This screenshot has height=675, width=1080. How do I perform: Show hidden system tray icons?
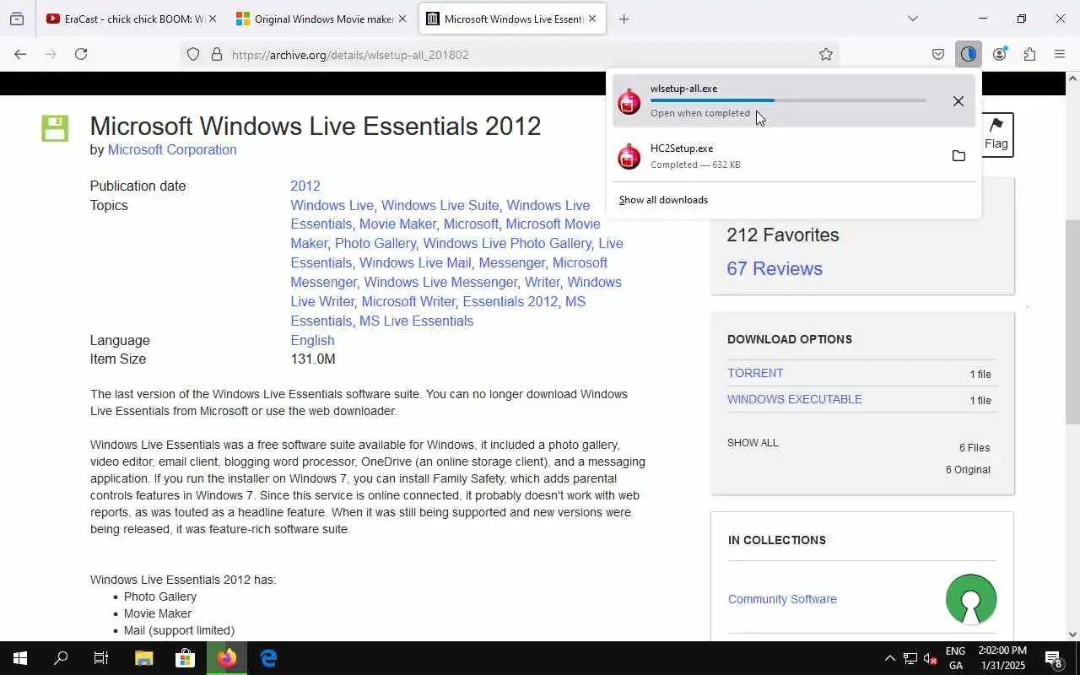[889, 658]
